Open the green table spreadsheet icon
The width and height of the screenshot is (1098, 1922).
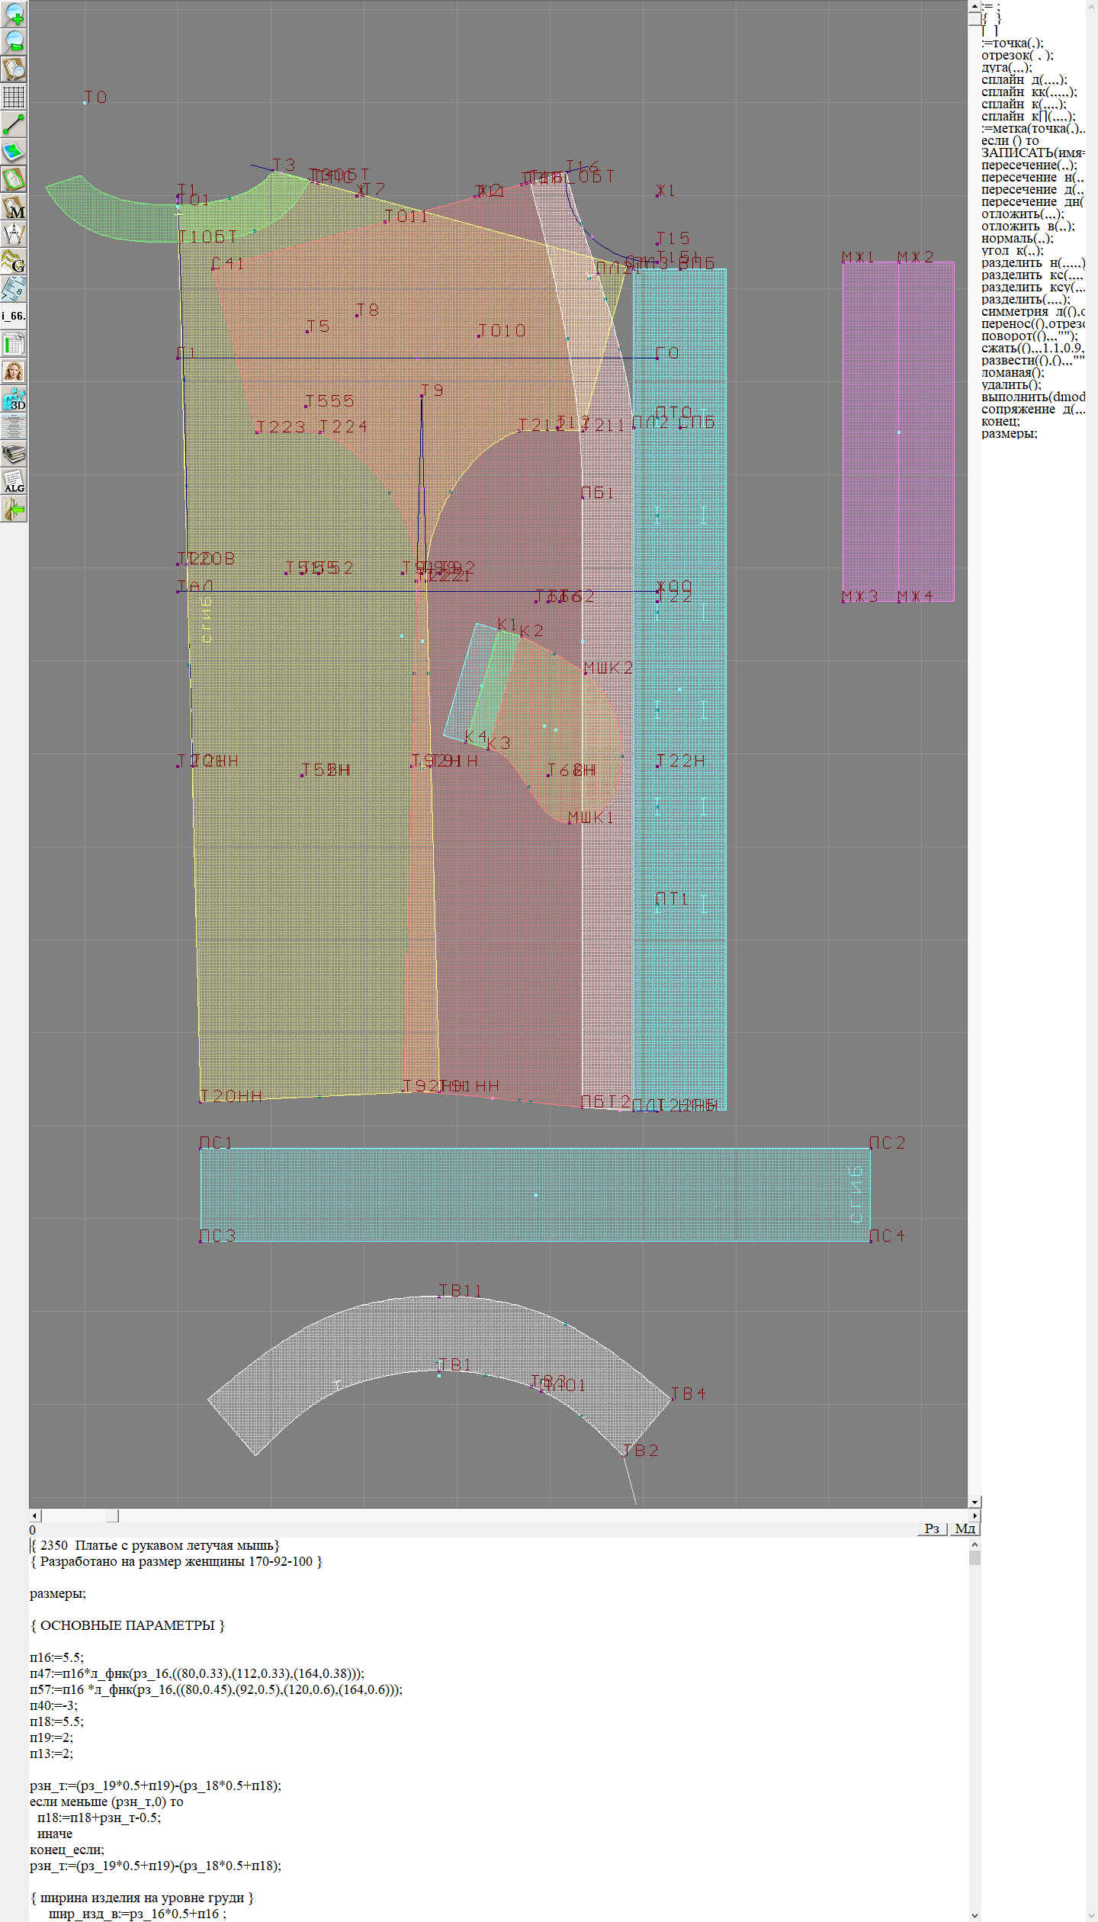(x=14, y=344)
